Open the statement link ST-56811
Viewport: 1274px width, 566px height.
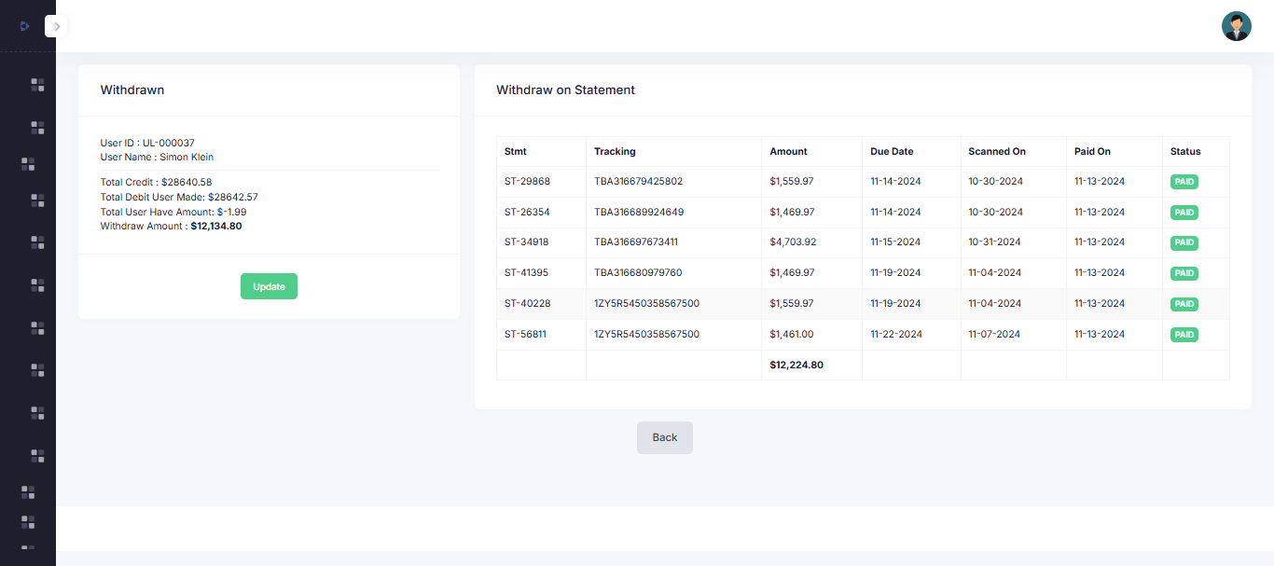tap(526, 334)
